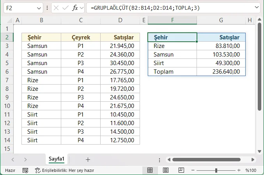Open the function dropdown next to fx
Screen dimensions: 264x175
(x=82, y=8)
